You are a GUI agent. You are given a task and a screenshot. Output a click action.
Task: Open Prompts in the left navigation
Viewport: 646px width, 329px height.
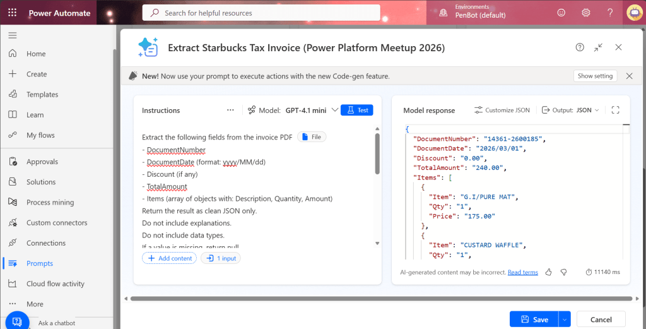(x=39, y=263)
